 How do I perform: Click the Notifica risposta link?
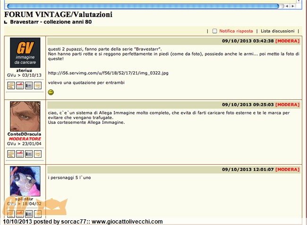236,31
